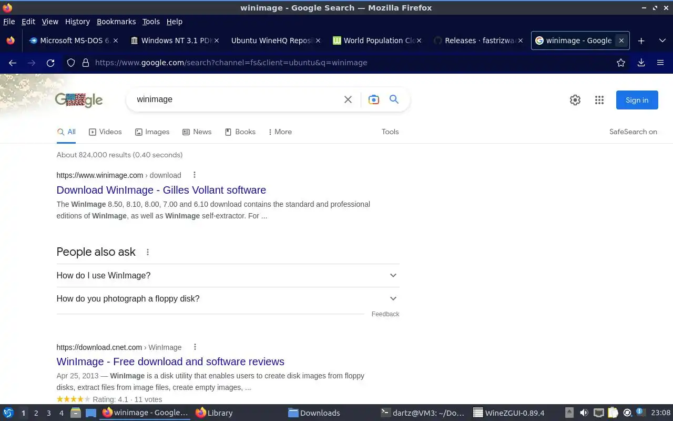Open options dots beside People also ask
Image resolution: width=673 pixels, height=421 pixels.
pos(148,252)
